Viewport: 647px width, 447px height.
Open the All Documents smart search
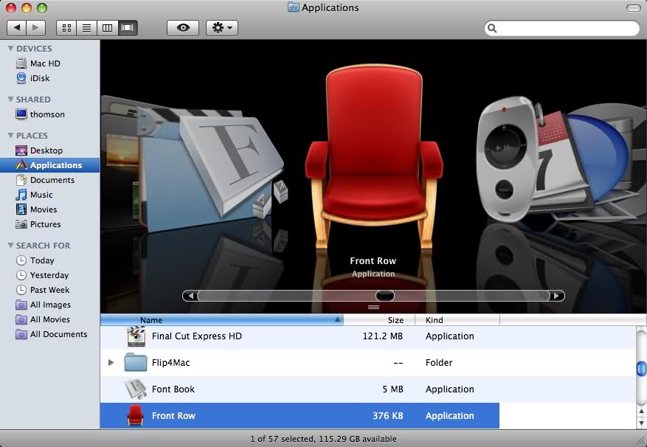point(49,334)
